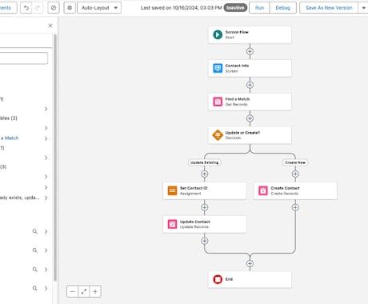
Task: Click the circle-slash cancel toolbar icon
Action: (x=54, y=8)
